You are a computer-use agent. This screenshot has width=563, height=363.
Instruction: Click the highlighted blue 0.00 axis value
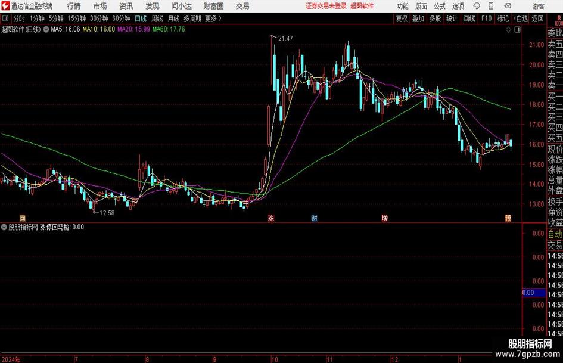tap(534, 293)
